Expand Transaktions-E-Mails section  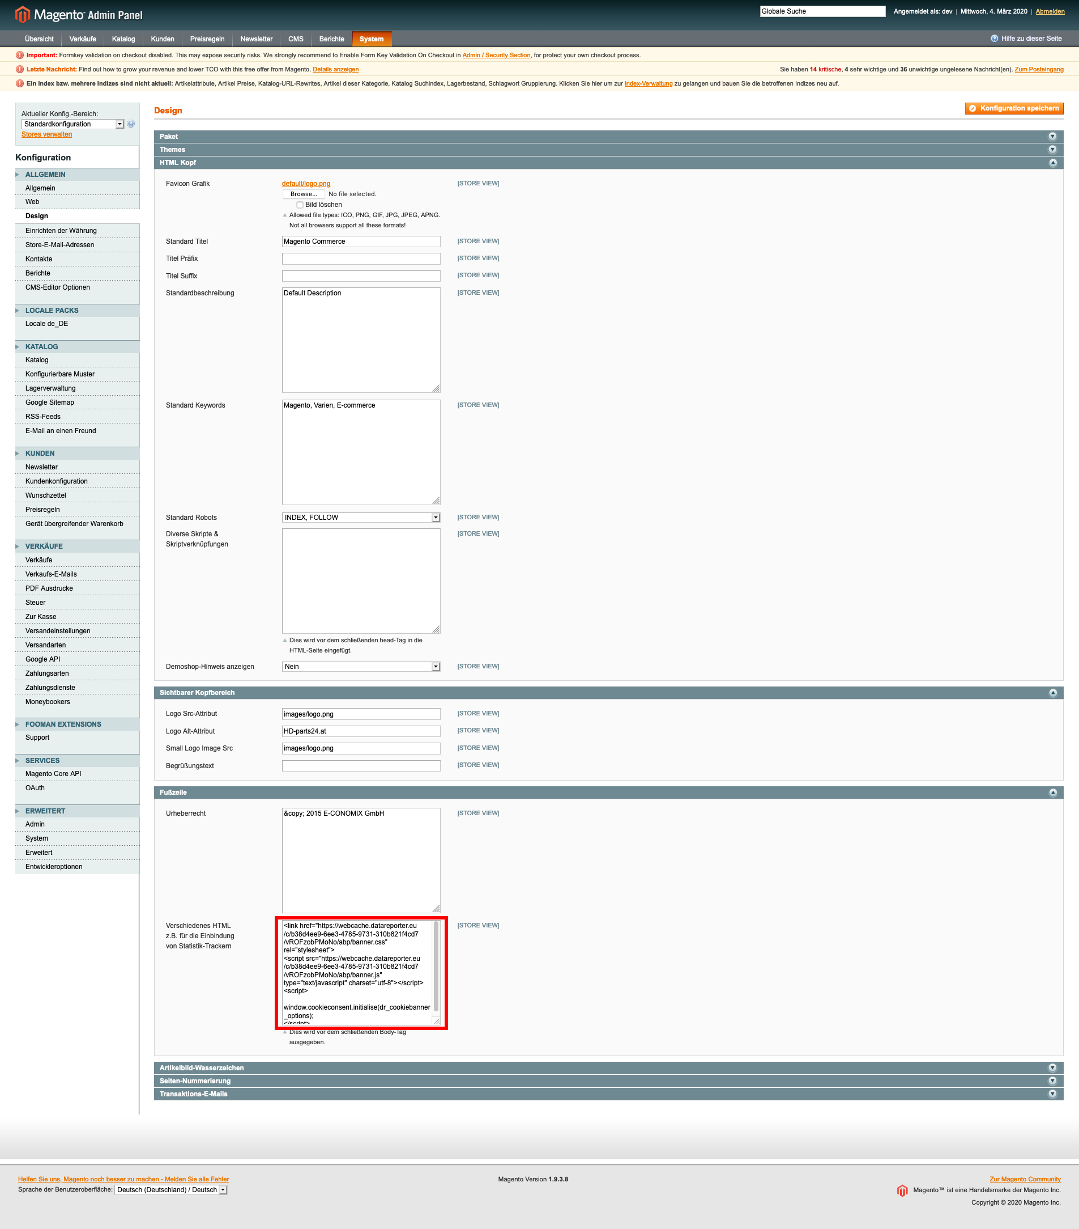(1052, 1094)
